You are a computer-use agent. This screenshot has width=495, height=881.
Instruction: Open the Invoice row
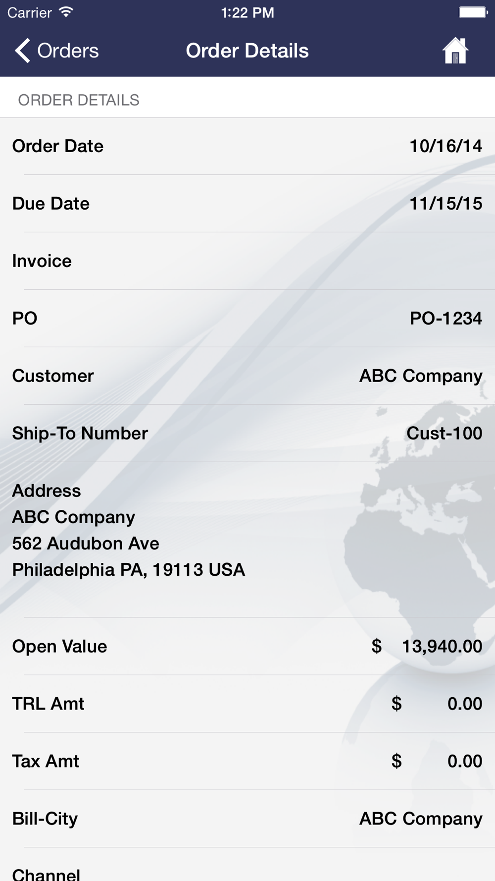(x=247, y=261)
